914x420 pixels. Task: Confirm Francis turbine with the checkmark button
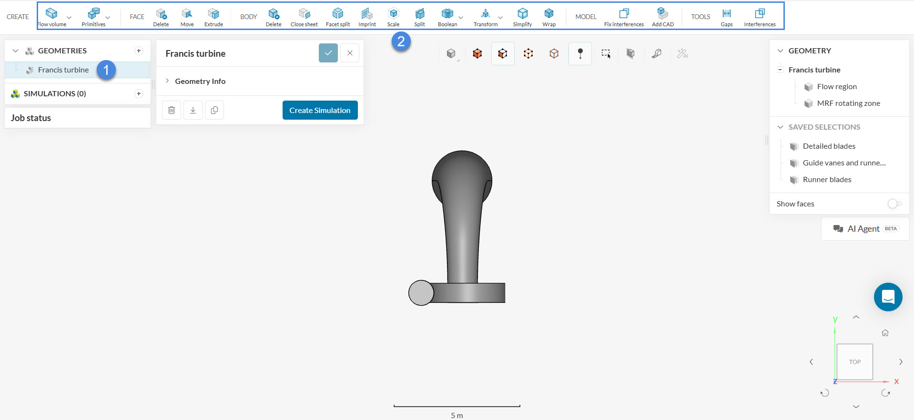coord(328,53)
